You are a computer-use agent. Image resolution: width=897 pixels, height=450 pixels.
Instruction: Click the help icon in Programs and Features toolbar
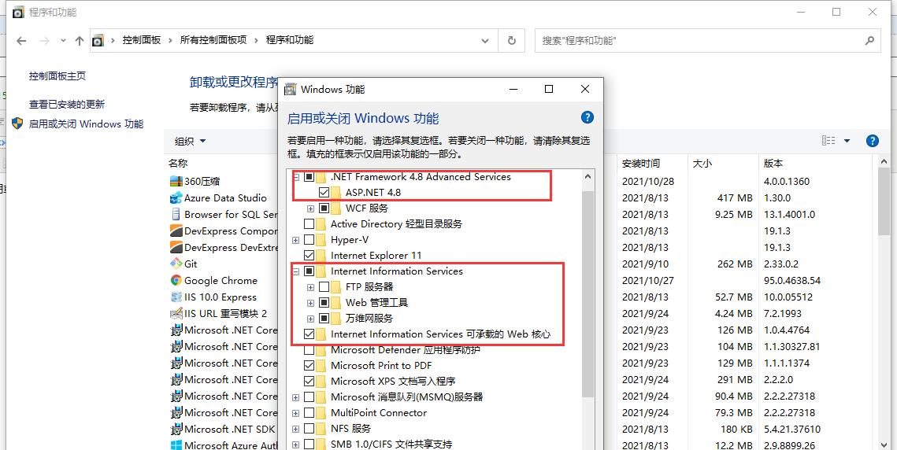coord(873,141)
